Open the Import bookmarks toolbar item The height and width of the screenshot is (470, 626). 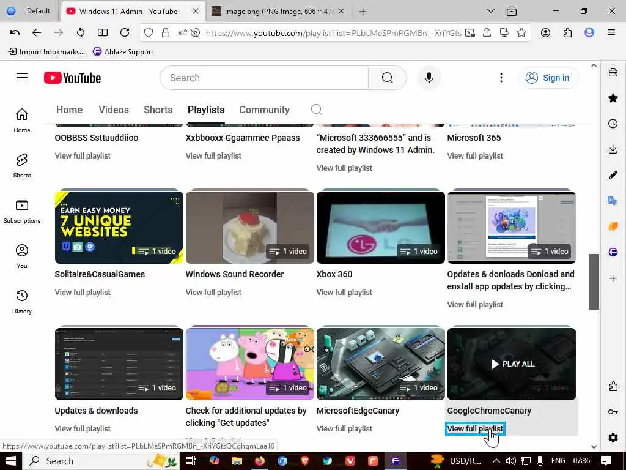tap(46, 52)
